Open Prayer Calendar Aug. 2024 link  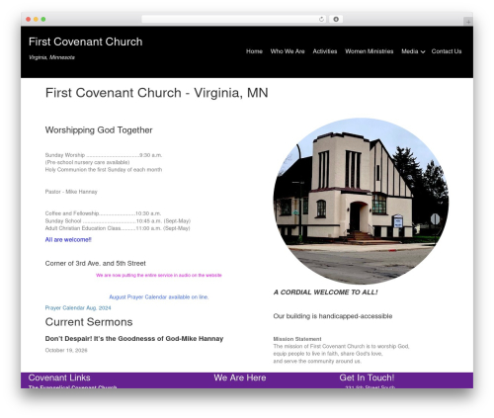click(78, 308)
